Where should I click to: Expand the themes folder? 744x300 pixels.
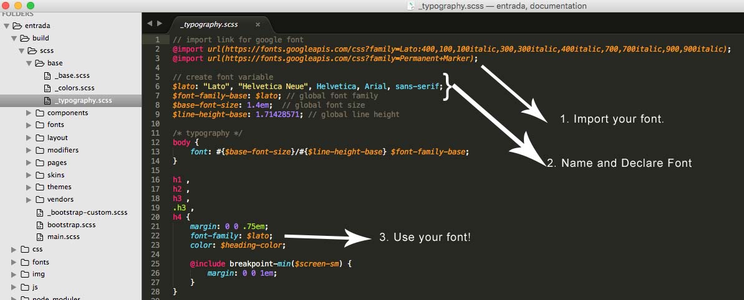point(29,187)
